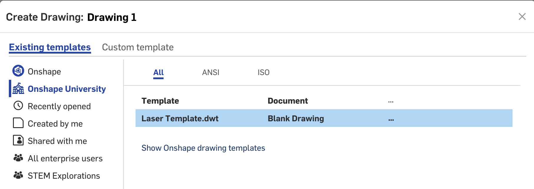Open Show Onshape drawing templates link
534x189 pixels.
(203, 148)
